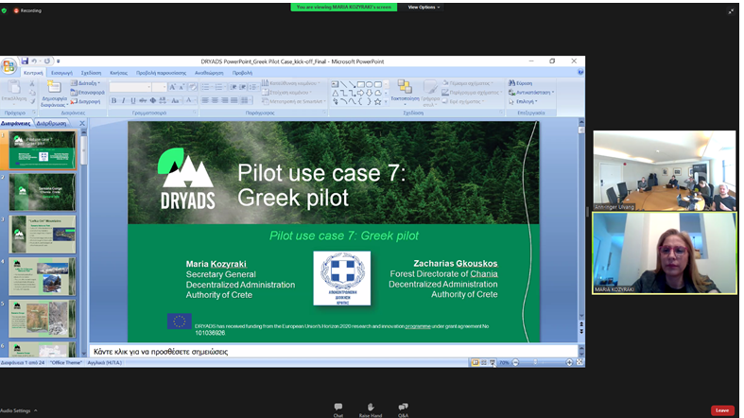The image size is (744, 418).
Task: Open the Change Case (Aa) dropdown
Action: (x=176, y=100)
